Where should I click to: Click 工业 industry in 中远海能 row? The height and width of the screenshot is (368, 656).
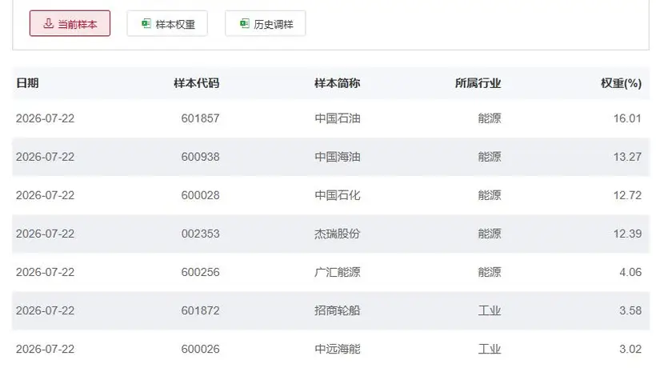[490, 349]
